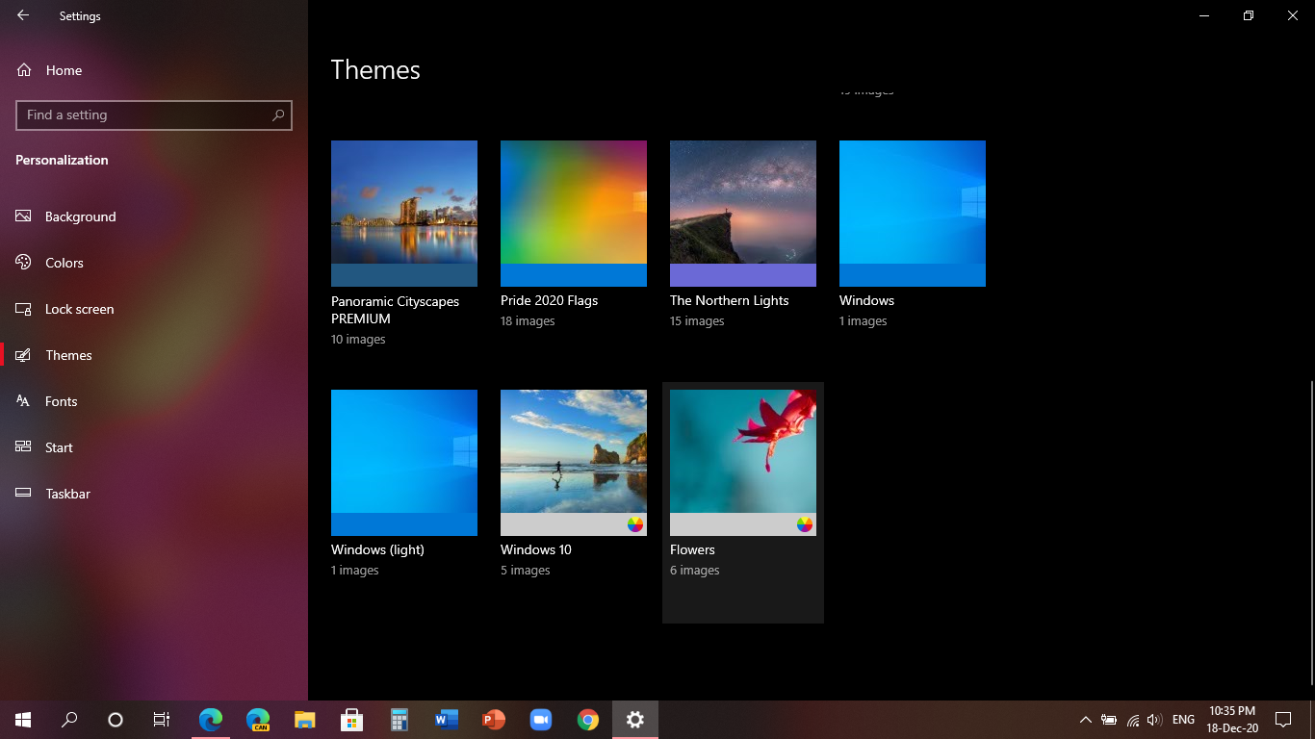This screenshot has width=1315, height=739.
Task: Open Cortana from the taskbar
Action: pos(116,720)
